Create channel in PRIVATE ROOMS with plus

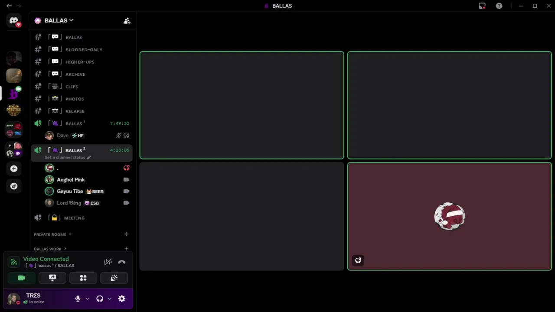126,234
